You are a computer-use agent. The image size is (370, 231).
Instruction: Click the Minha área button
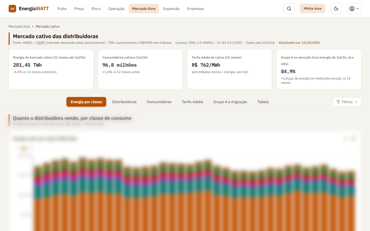point(312,9)
